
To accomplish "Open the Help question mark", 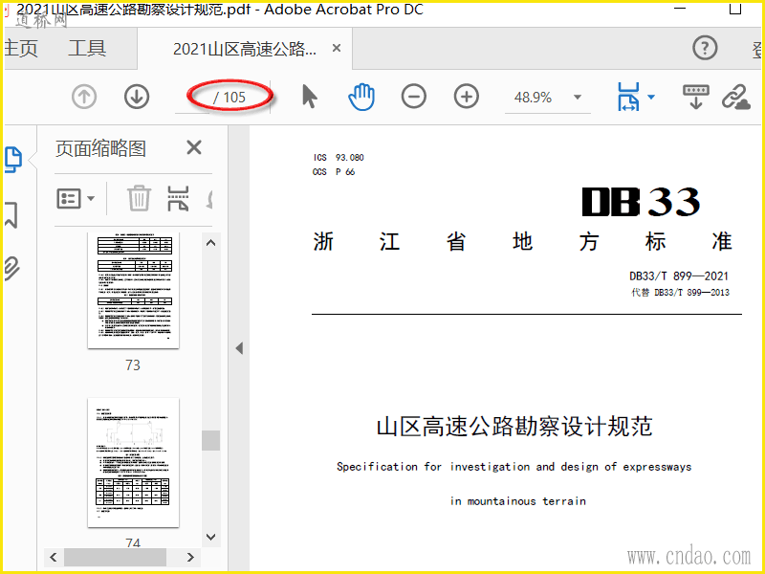I will coord(705,48).
